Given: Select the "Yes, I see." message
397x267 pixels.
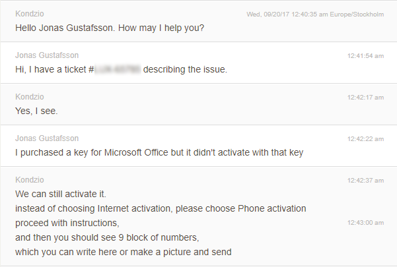Looking at the screenshot, I should click(x=36, y=111).
